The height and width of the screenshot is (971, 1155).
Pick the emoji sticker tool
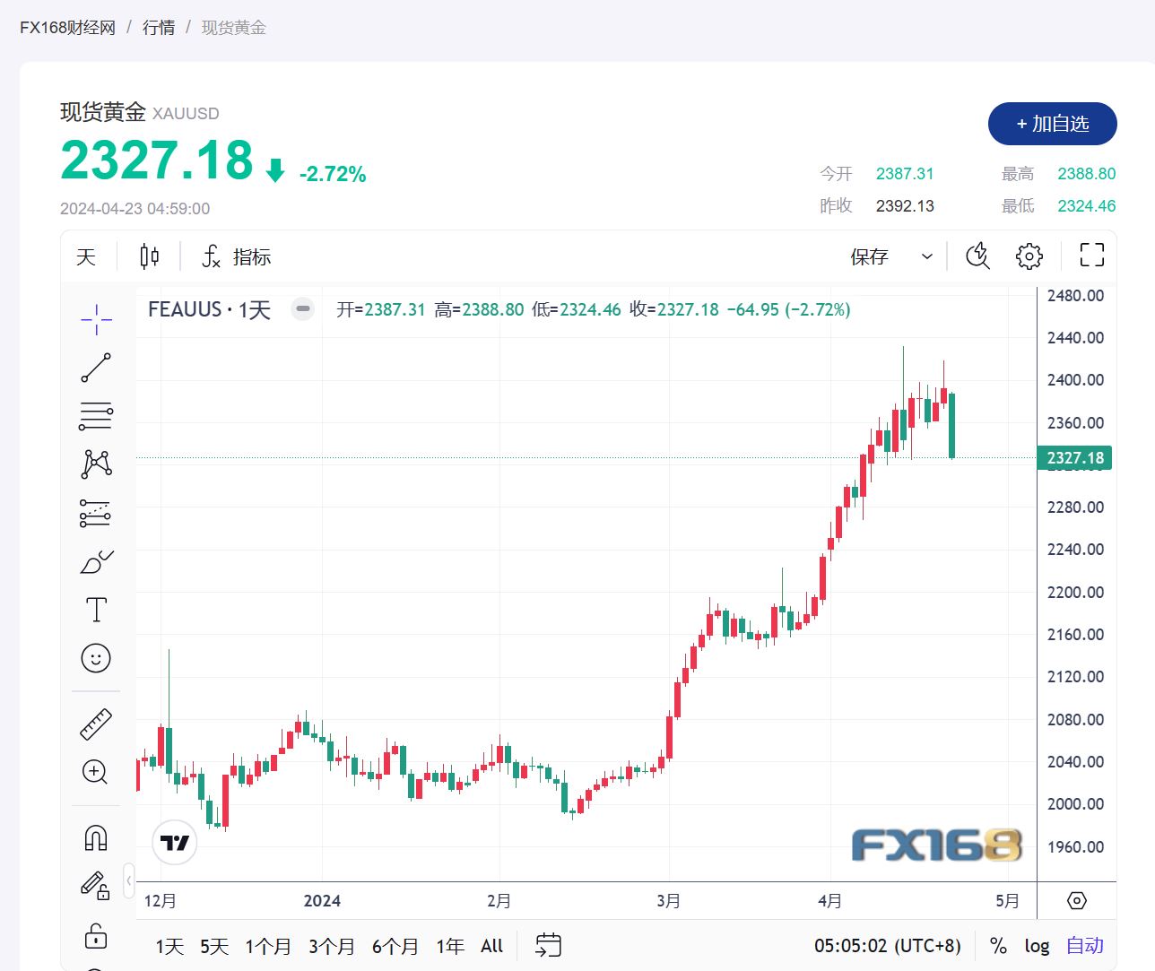tap(96, 657)
